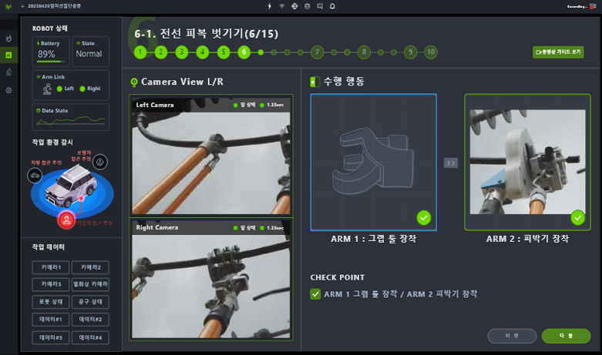Click the ARM 1 green check mark
The image size is (602, 355).
tap(423, 217)
